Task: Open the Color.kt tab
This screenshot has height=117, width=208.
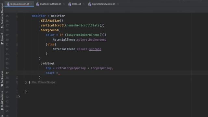Action: click(x=76, y=4)
